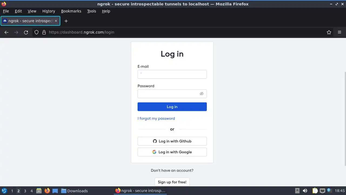Focus the Password input field
This screenshot has height=195, width=346.
(x=172, y=94)
